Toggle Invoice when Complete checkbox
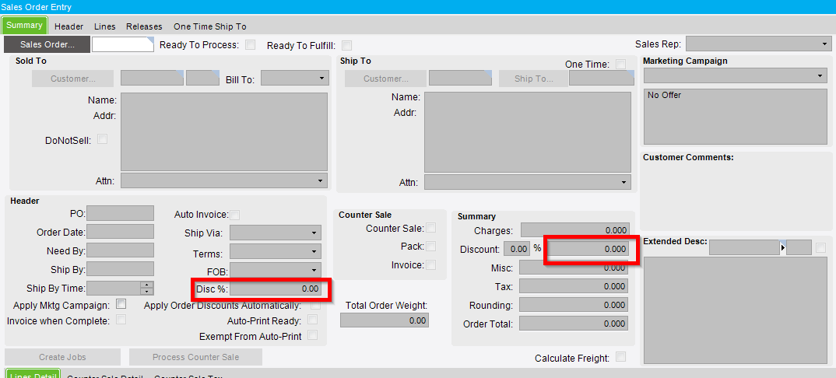This screenshot has width=836, height=378. coord(121,320)
